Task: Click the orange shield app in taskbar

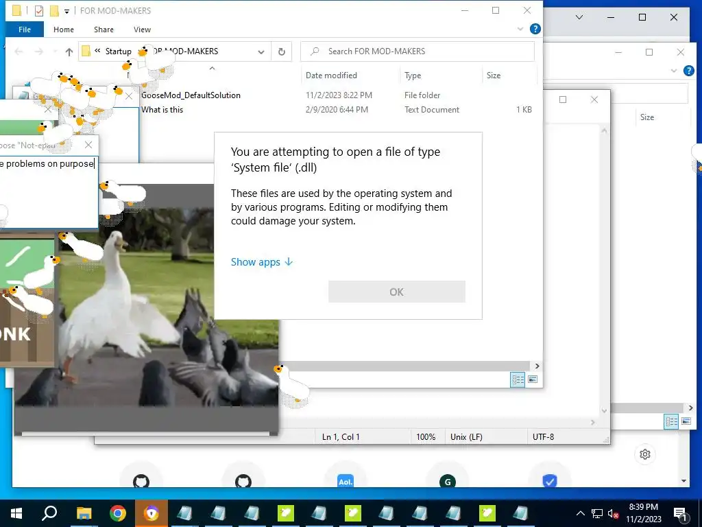Action: coord(152,513)
